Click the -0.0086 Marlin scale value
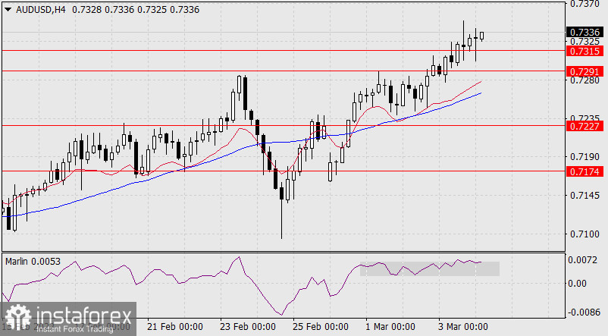608x336 pixels. [x=582, y=312]
